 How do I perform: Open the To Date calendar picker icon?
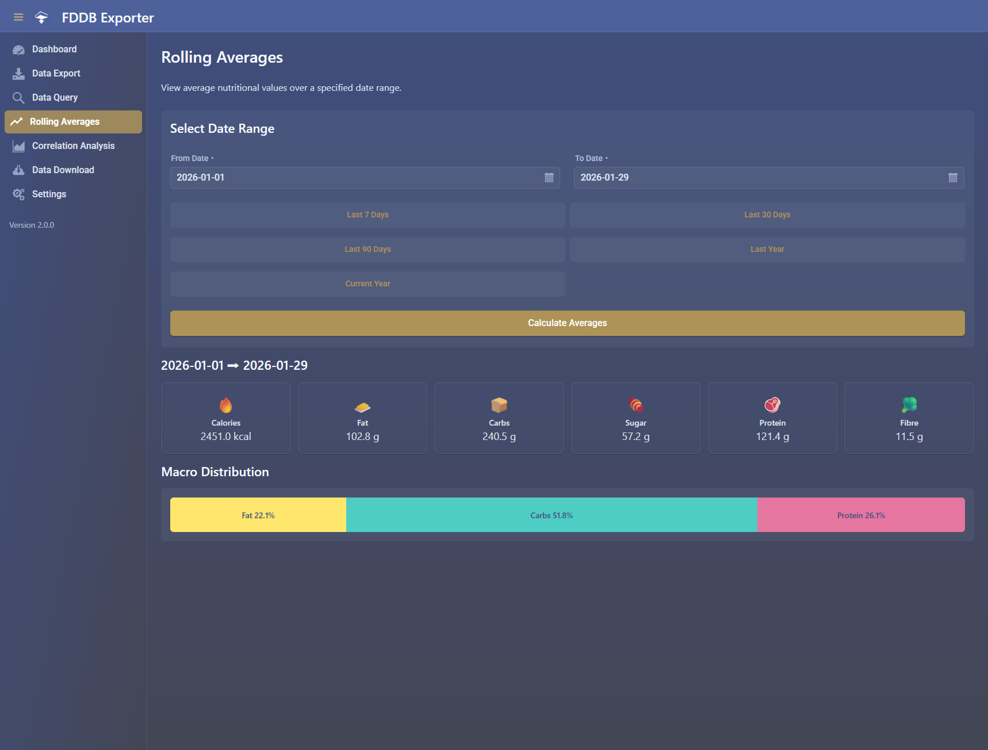click(x=952, y=178)
